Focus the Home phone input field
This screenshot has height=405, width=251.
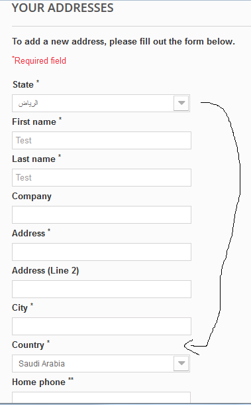pyautogui.click(x=101, y=397)
